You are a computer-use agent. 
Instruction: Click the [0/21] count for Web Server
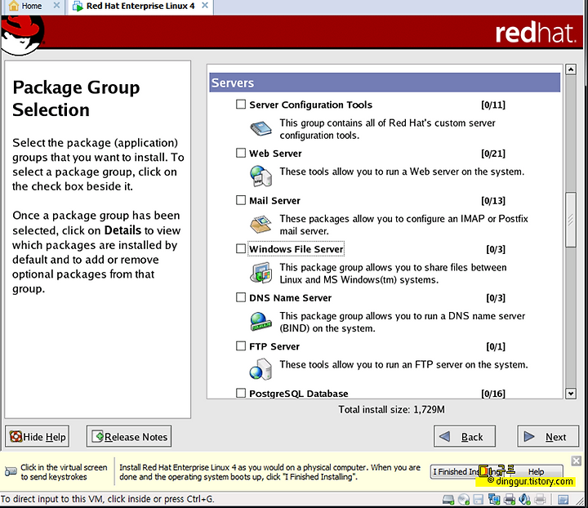coord(493,154)
